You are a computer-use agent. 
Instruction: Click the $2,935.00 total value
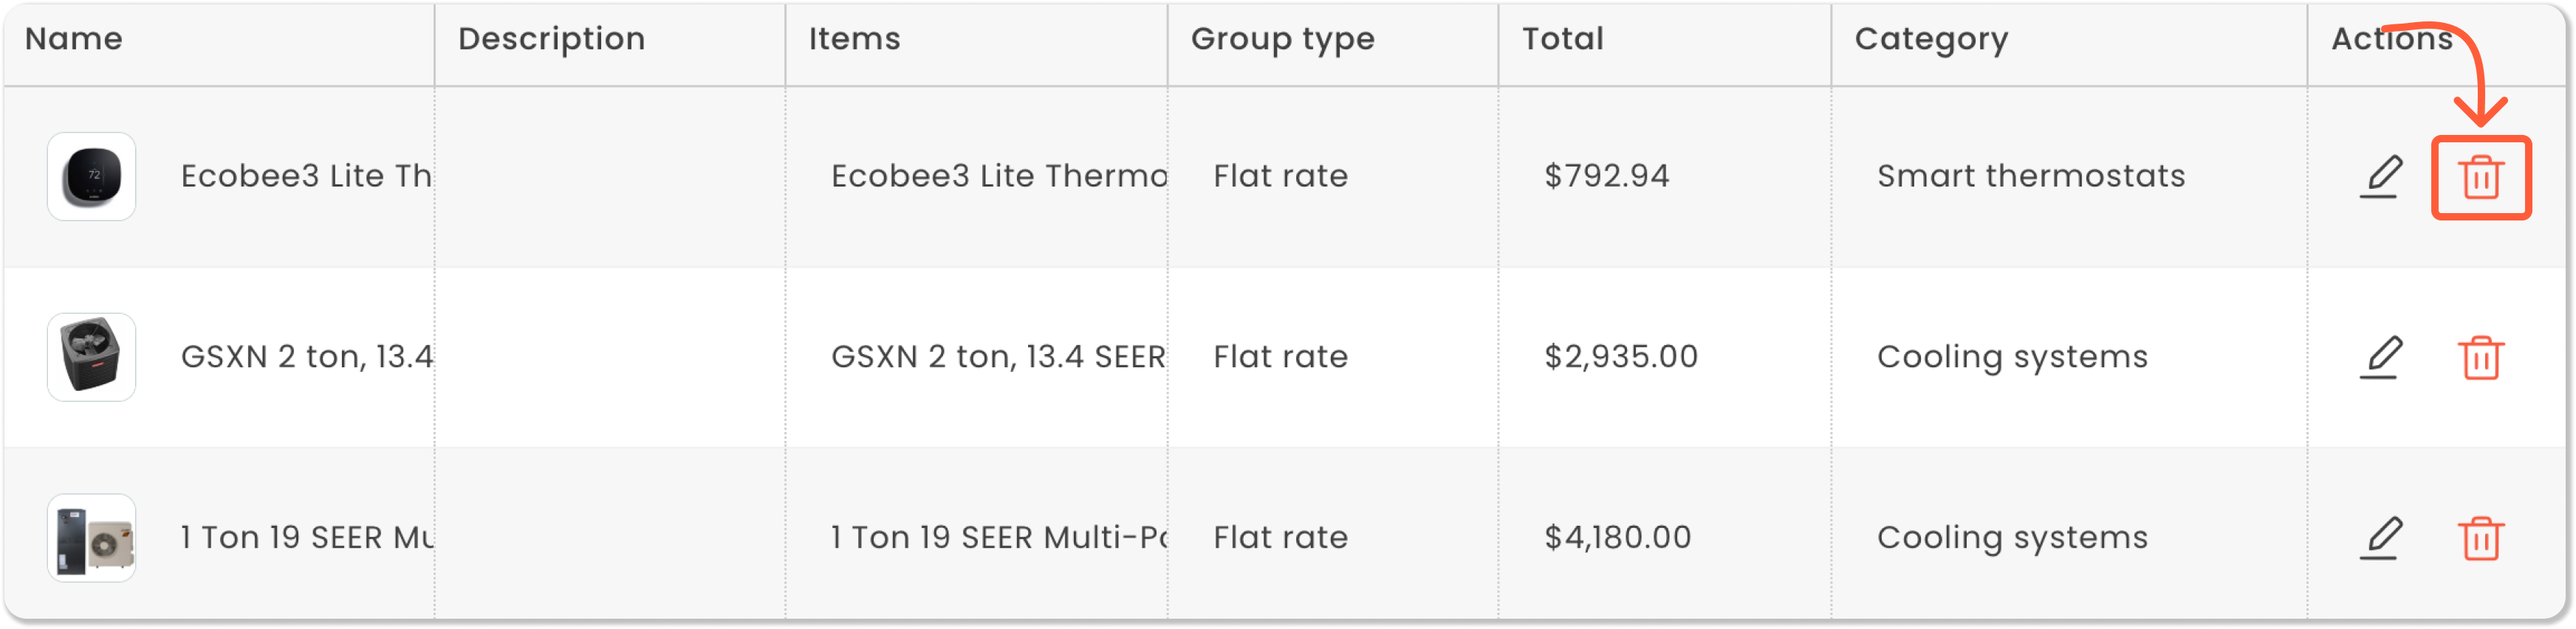tap(1620, 358)
